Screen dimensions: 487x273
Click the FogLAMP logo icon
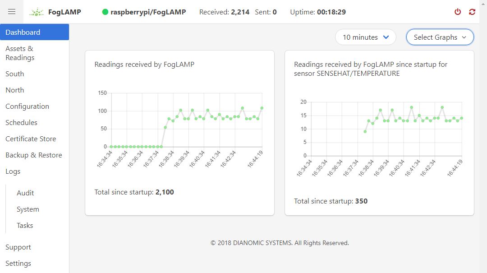pos(37,12)
